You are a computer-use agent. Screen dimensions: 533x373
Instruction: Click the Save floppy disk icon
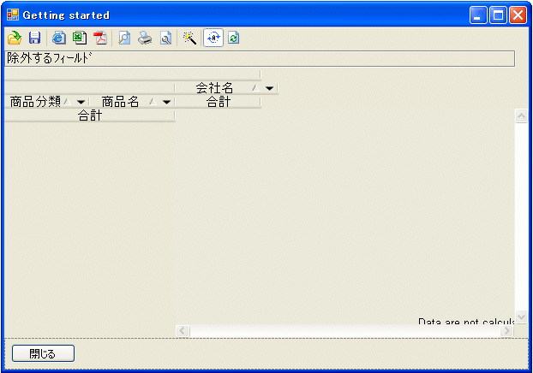(x=34, y=38)
